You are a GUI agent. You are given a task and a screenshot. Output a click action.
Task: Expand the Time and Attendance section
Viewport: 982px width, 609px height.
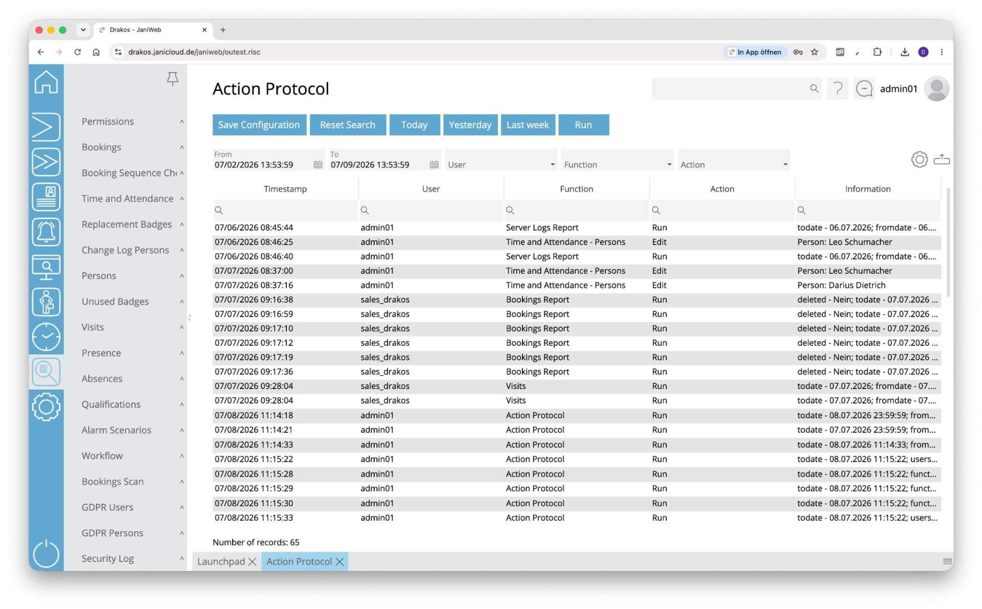[182, 199]
